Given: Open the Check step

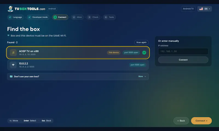Looking at the screenshot, I should click(93, 17).
